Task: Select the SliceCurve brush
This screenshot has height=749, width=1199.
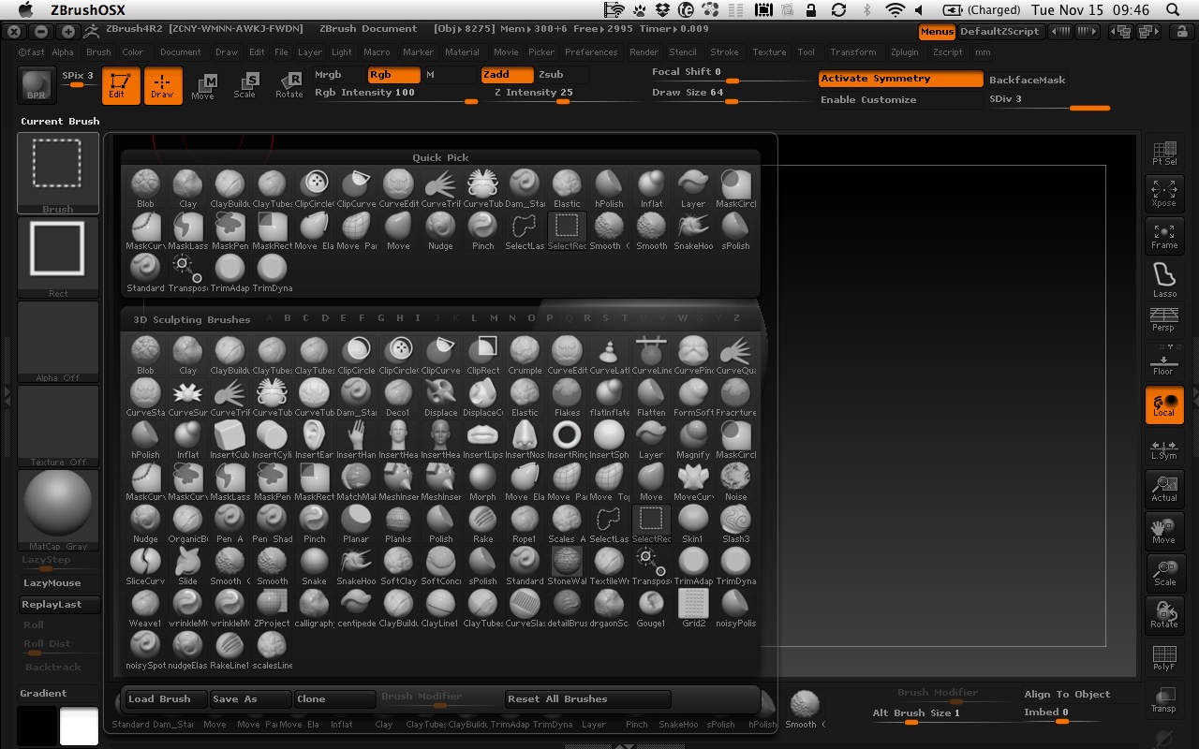Action: pyautogui.click(x=145, y=566)
